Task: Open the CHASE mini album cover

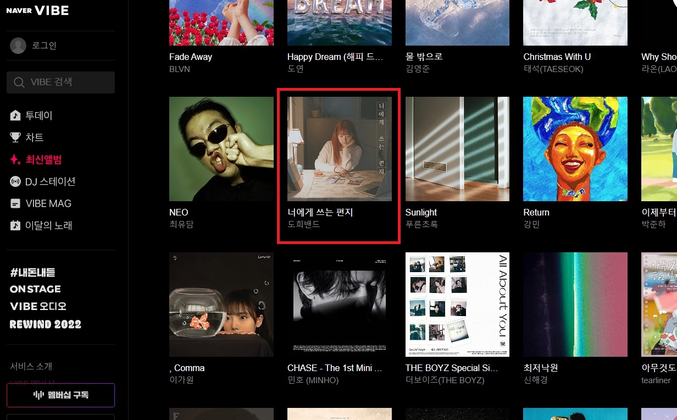Action: click(340, 305)
